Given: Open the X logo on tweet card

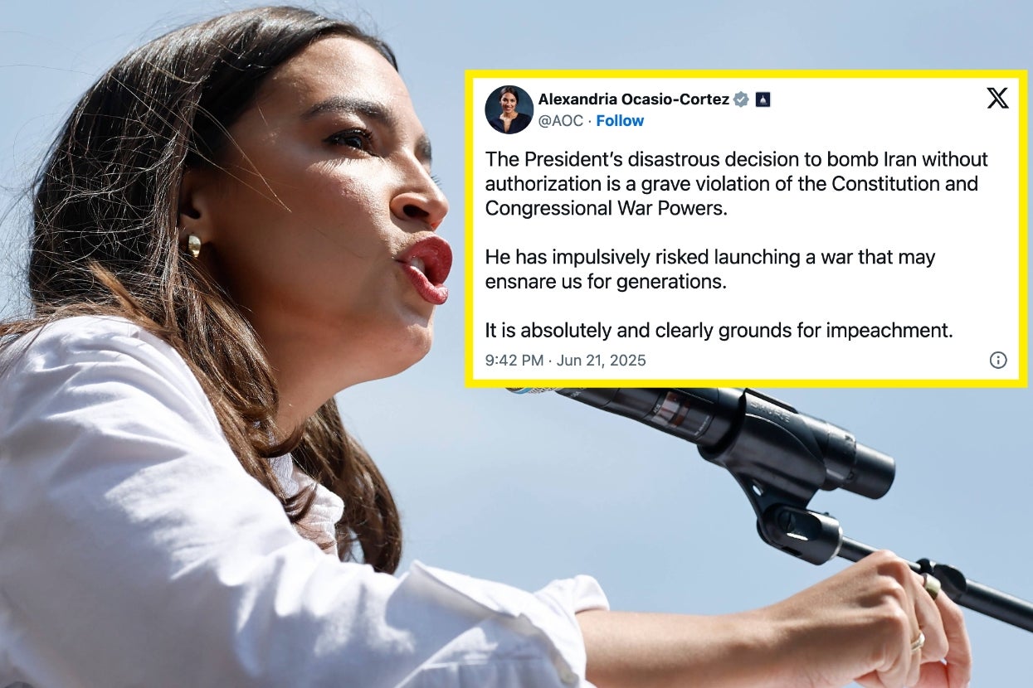Looking at the screenshot, I should [997, 99].
